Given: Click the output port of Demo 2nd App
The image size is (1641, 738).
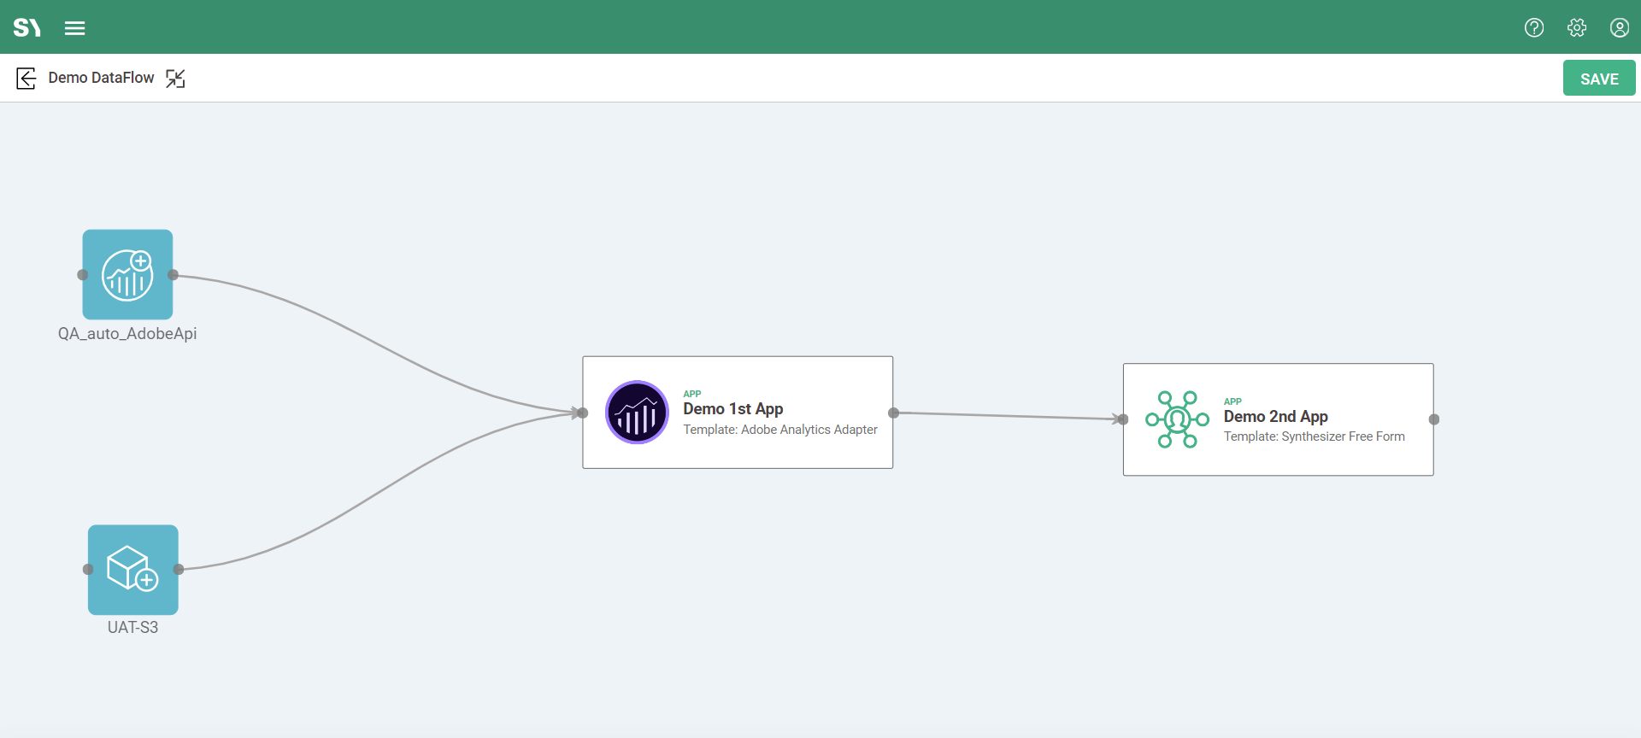Looking at the screenshot, I should pos(1433,419).
